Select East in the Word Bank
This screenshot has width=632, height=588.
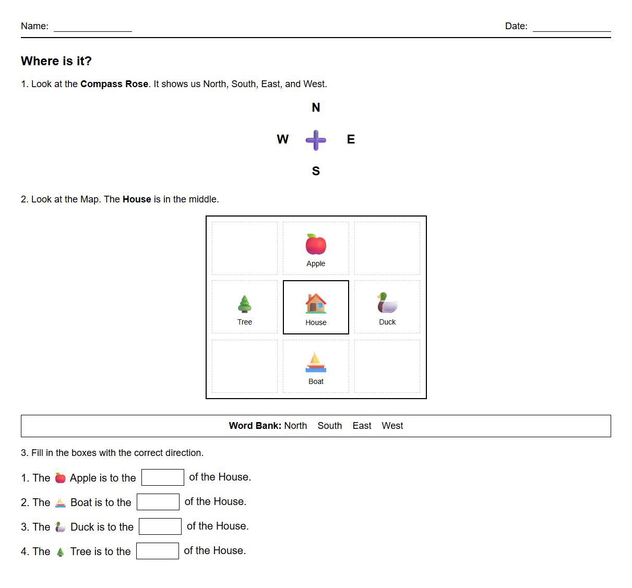point(362,426)
